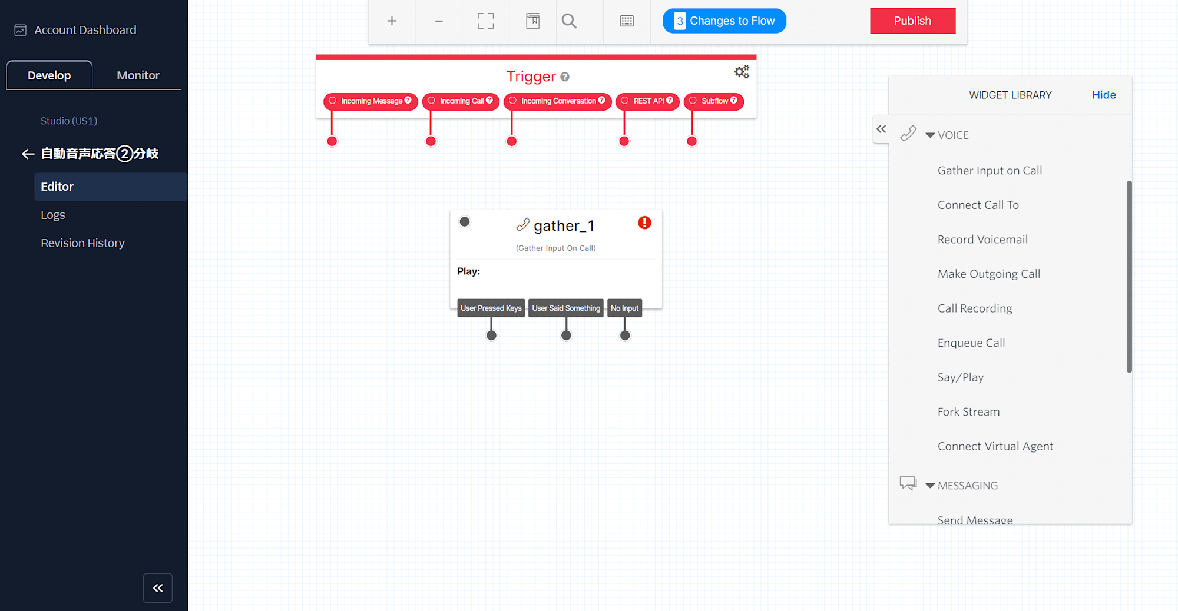Collapse widget library with double-chevron

[881, 129]
